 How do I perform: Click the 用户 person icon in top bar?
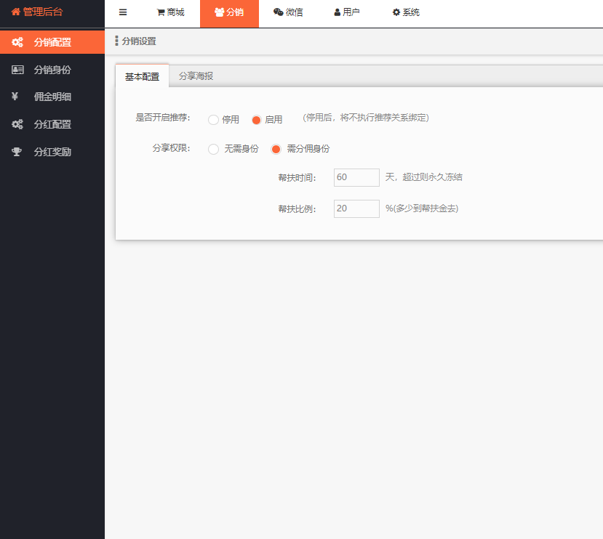[x=335, y=12]
